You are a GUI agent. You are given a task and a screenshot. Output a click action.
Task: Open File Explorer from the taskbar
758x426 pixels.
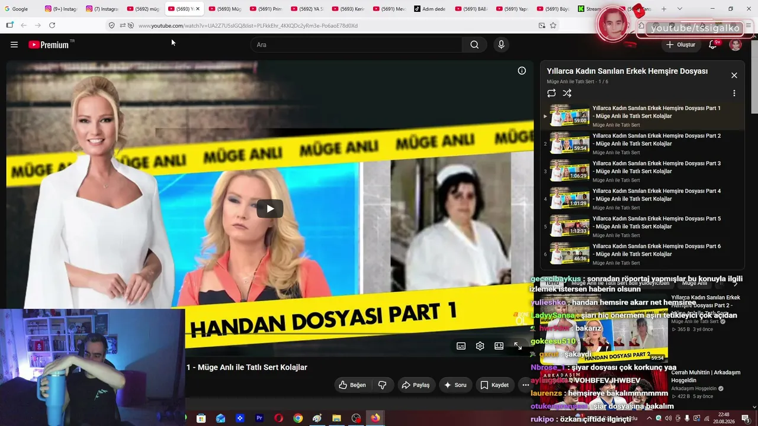pyautogui.click(x=336, y=418)
